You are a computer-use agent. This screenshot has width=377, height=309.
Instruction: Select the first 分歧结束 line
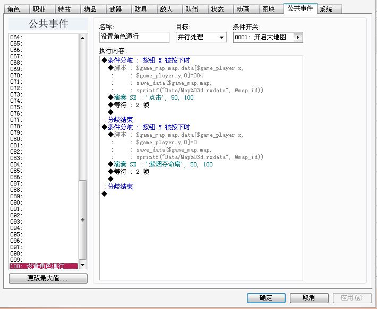click(119, 119)
